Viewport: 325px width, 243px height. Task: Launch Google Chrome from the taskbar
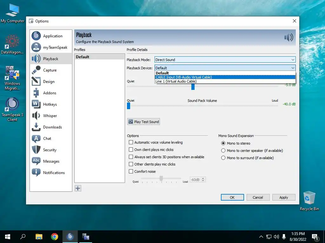click(x=55, y=237)
